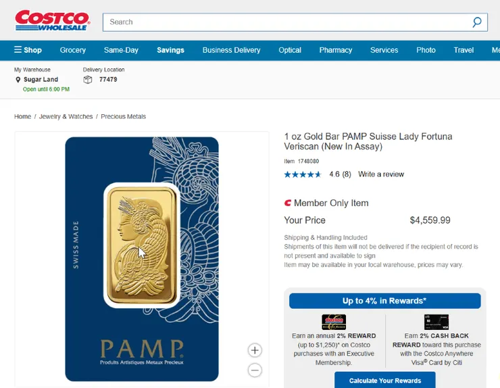Open the Precious Metals breadcrumb
Screen dimensions: 500x388
123,117
